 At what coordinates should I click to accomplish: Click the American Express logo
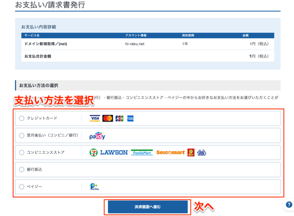click(x=130, y=118)
